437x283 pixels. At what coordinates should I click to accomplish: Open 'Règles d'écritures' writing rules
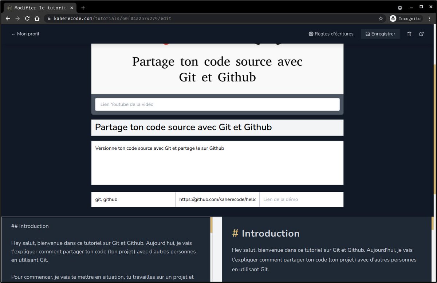331,34
